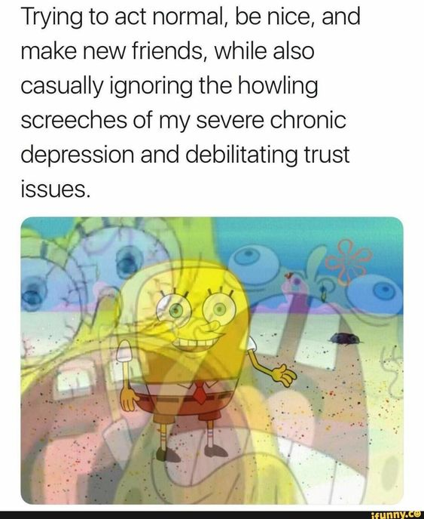Click the black bar at the bottom
Screen dimensions: 424x519
pos(212,514)
